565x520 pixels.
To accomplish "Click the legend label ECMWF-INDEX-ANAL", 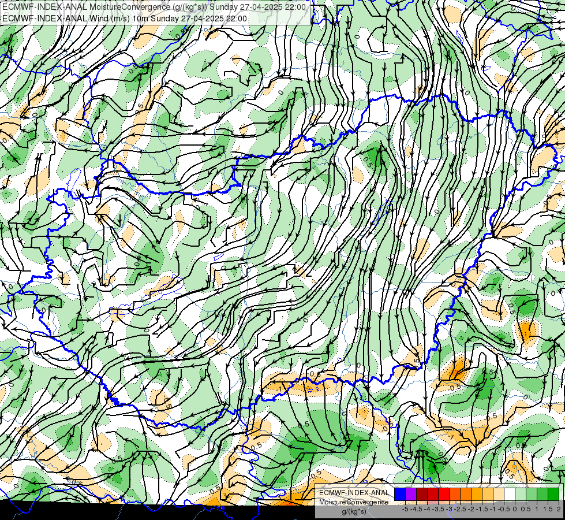I will click(354, 493).
